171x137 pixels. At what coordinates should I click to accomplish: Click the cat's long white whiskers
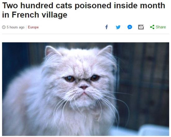click(x=113, y=104)
